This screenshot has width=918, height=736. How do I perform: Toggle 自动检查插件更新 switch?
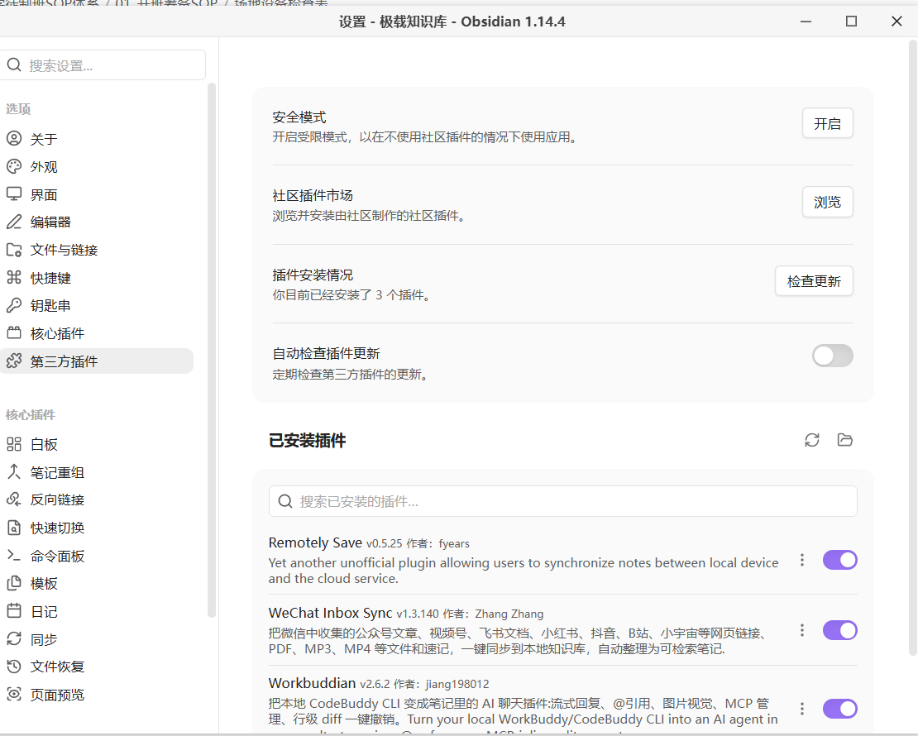tap(832, 356)
